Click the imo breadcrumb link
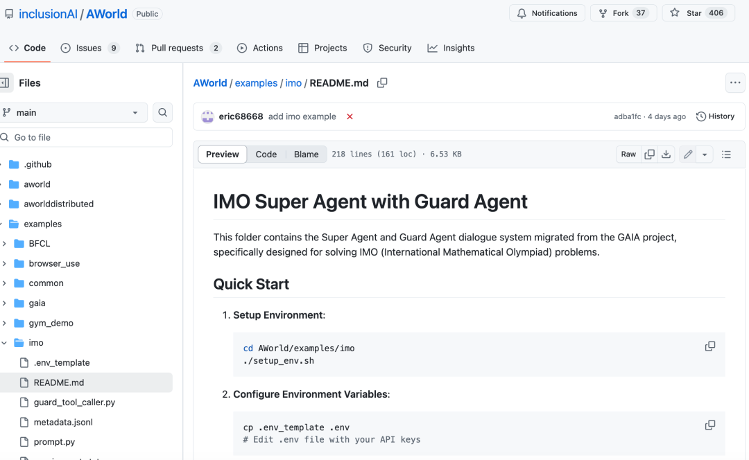This screenshot has width=749, height=460. click(293, 83)
